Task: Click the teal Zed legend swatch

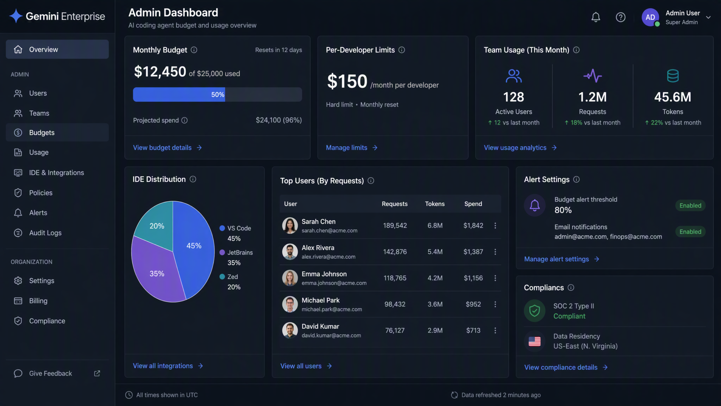Action: 222,277
